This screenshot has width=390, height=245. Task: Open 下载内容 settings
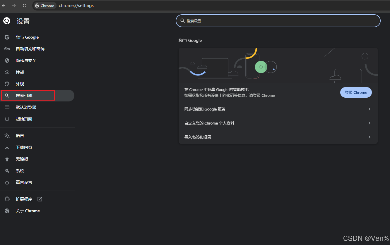[37, 147]
